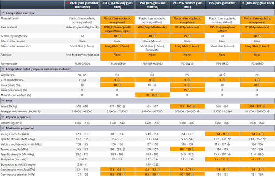Click the 'Base material' row label
This screenshot has height=177, width=275.
tap(9, 27)
